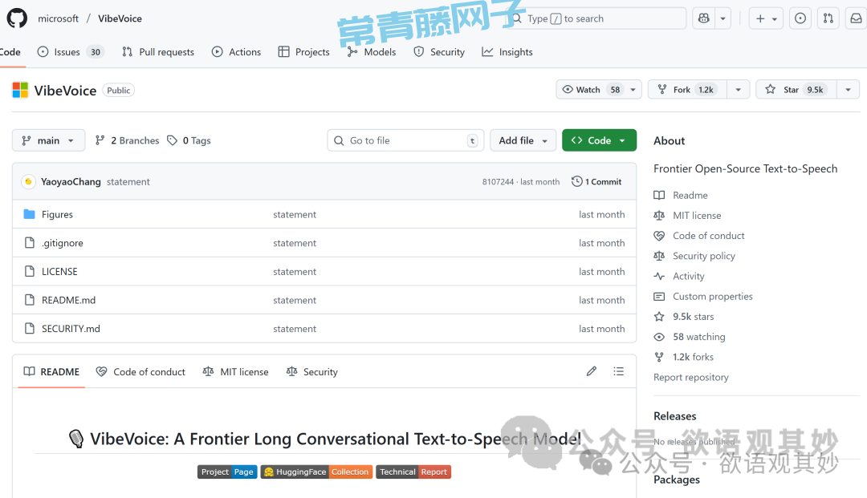This screenshot has height=498, width=867.
Task: Click the Report repository link
Action: 690,378
